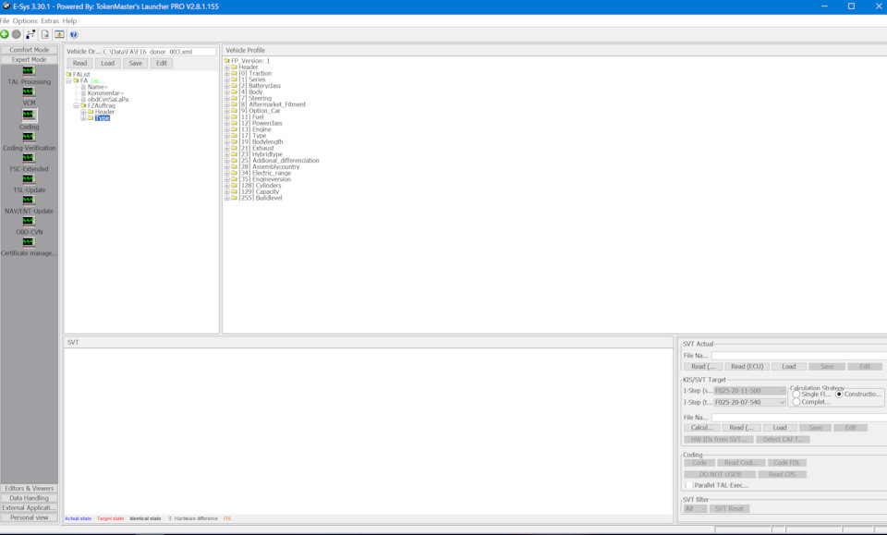Open the Extras menu

[50, 21]
